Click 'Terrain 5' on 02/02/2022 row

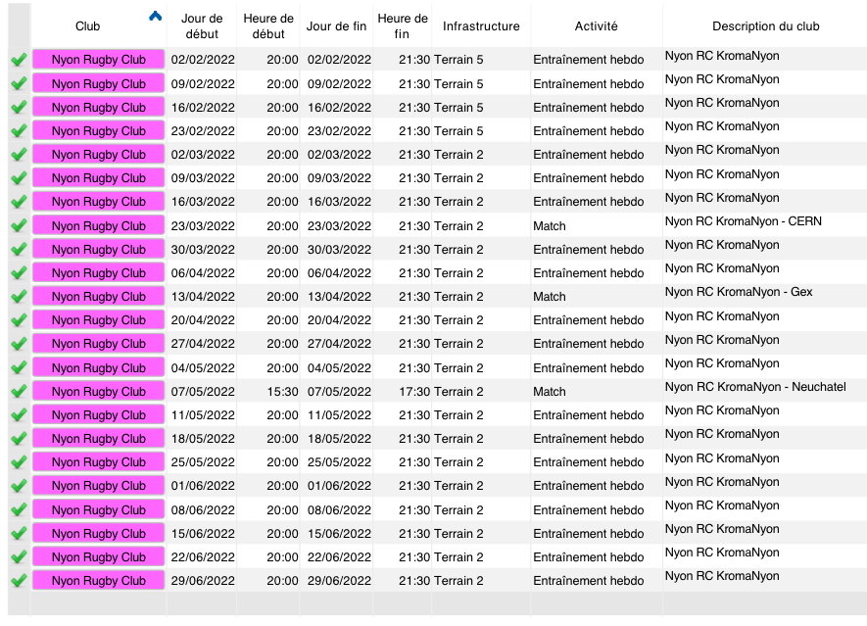[x=458, y=60]
